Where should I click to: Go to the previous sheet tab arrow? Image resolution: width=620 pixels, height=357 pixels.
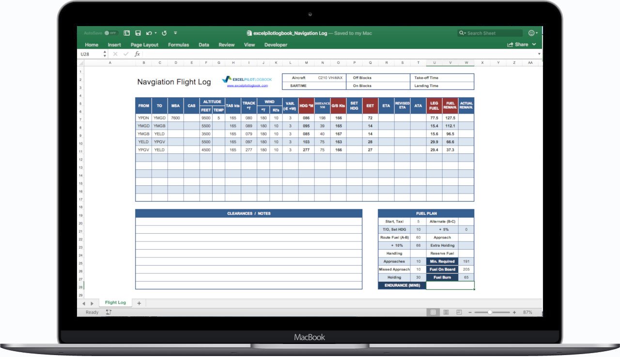83,303
